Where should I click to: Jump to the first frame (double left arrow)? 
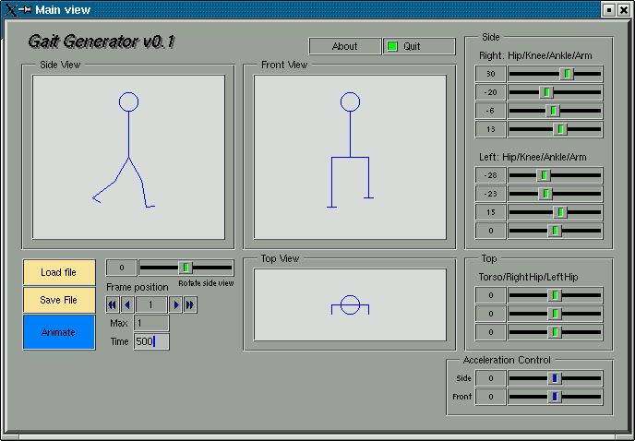point(113,304)
